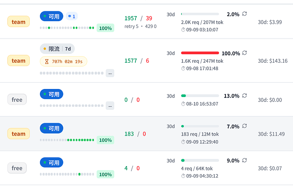293x186 pixels.
Task: Click the success count 183
Action: pyautogui.click(x=129, y=134)
